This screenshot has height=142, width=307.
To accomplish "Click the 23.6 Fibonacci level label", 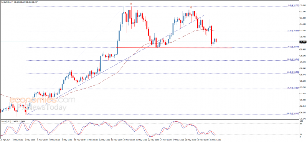I will (293, 31).
